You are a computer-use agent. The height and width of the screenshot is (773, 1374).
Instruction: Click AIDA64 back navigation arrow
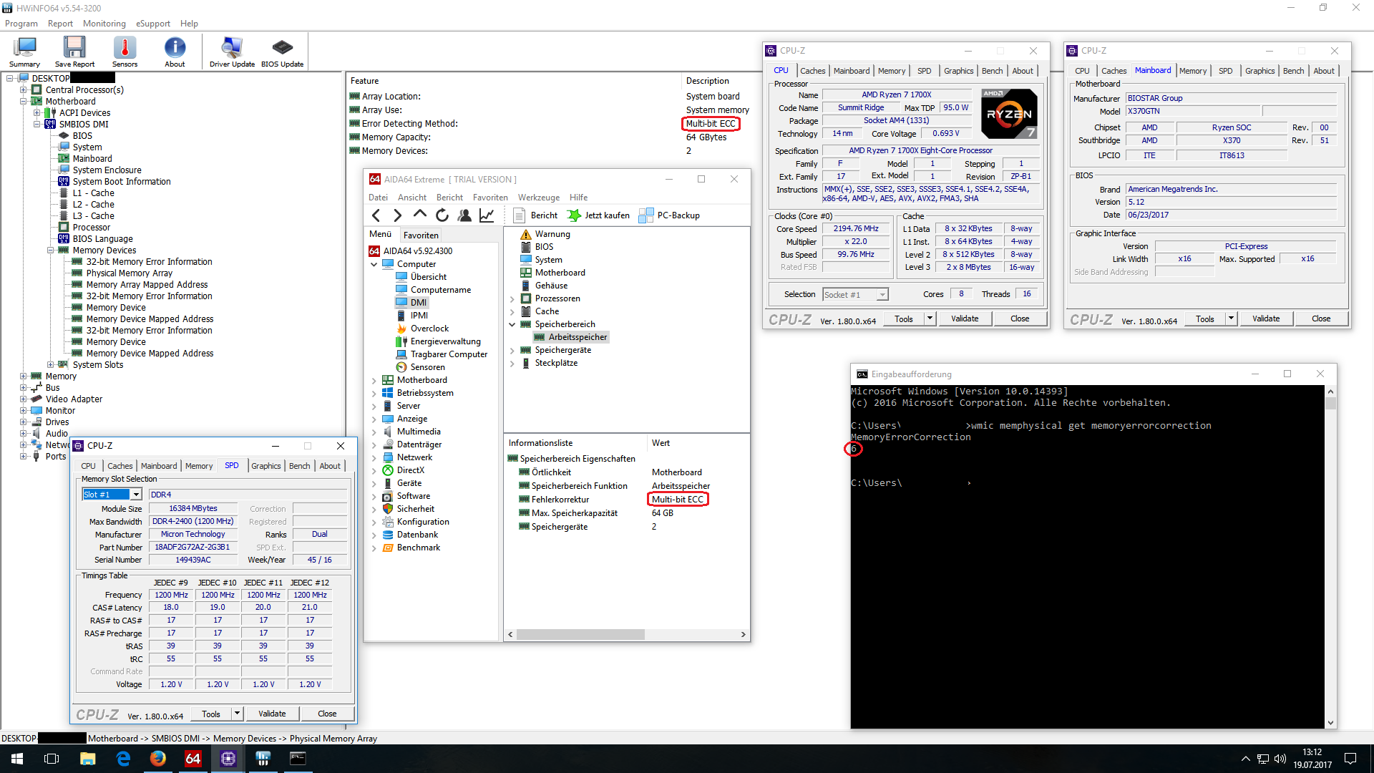tap(376, 215)
